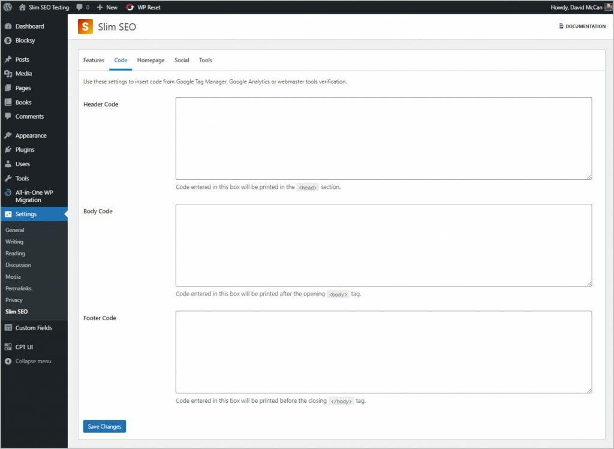
Task: Click the Posts pushpin icon
Action: click(x=8, y=59)
